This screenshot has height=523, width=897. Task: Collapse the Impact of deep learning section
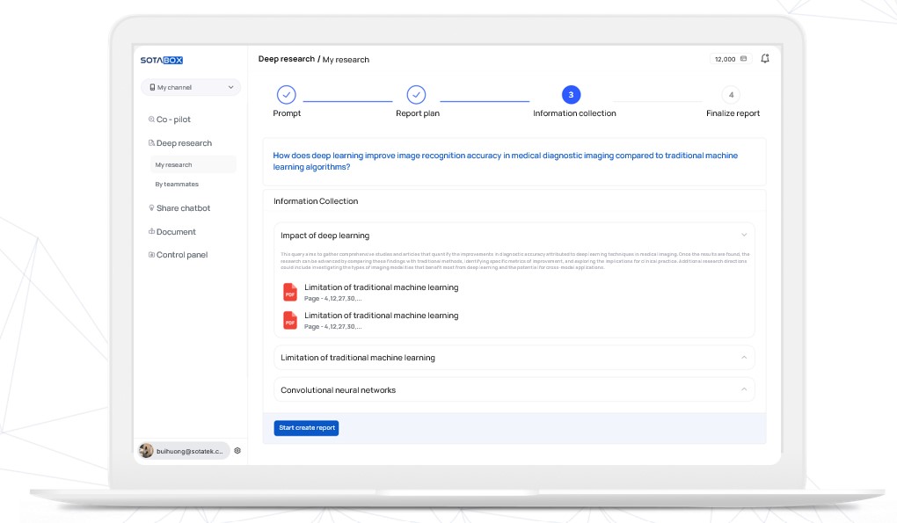(x=744, y=235)
